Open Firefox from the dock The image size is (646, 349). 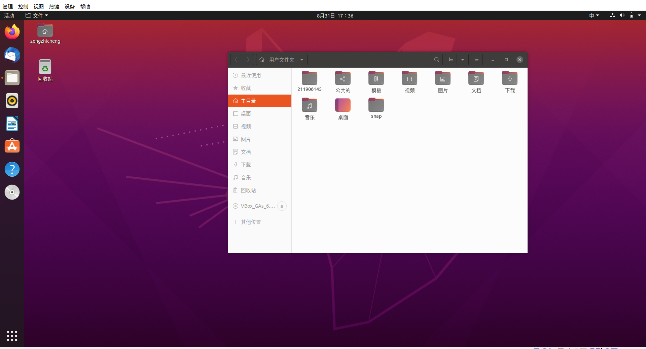coord(12,32)
